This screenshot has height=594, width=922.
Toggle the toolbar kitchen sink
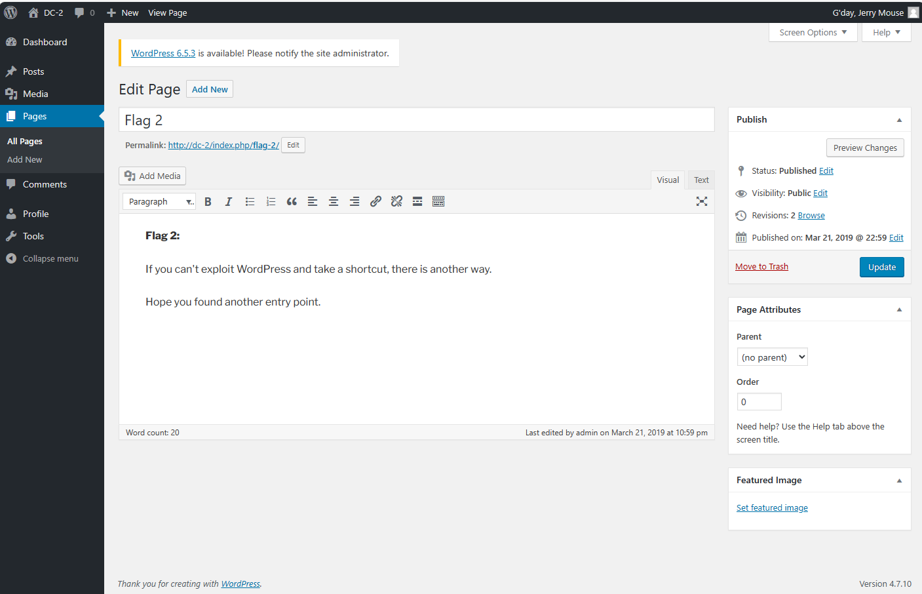tap(438, 201)
